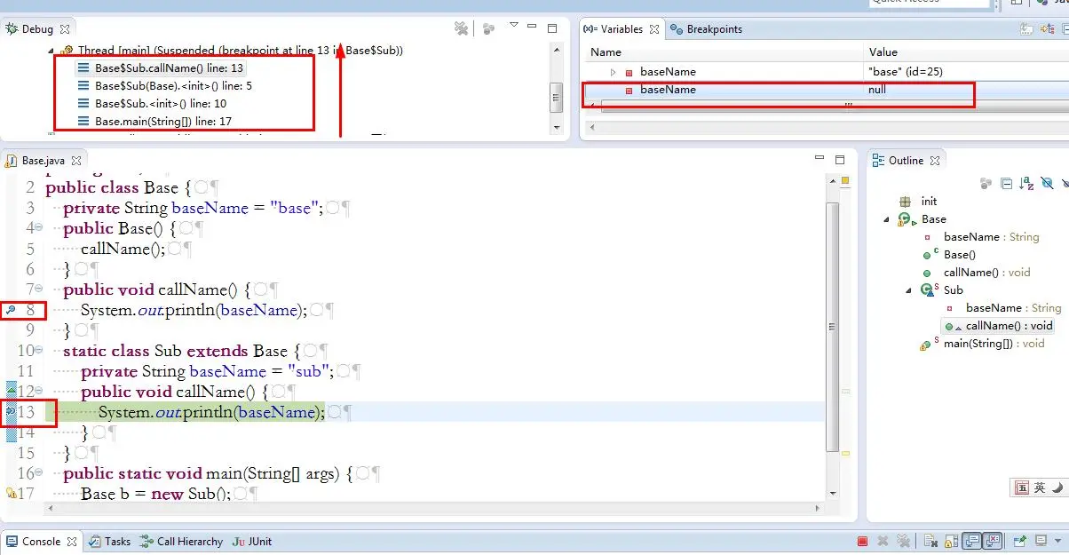
Task: Click the editor's horizontal scrollbar
Action: click(x=355, y=508)
